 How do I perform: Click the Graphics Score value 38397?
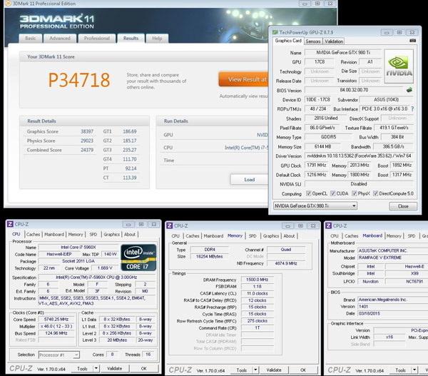coord(87,131)
